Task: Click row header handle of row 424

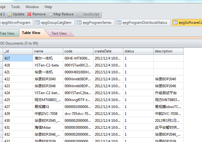Action: tap(1, 93)
